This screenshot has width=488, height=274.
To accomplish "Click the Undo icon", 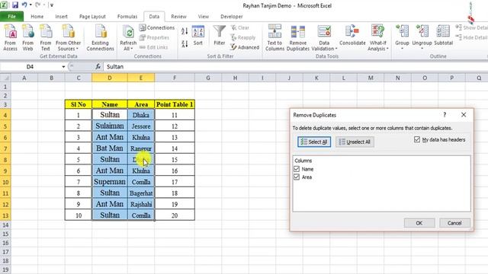I will point(24,5).
